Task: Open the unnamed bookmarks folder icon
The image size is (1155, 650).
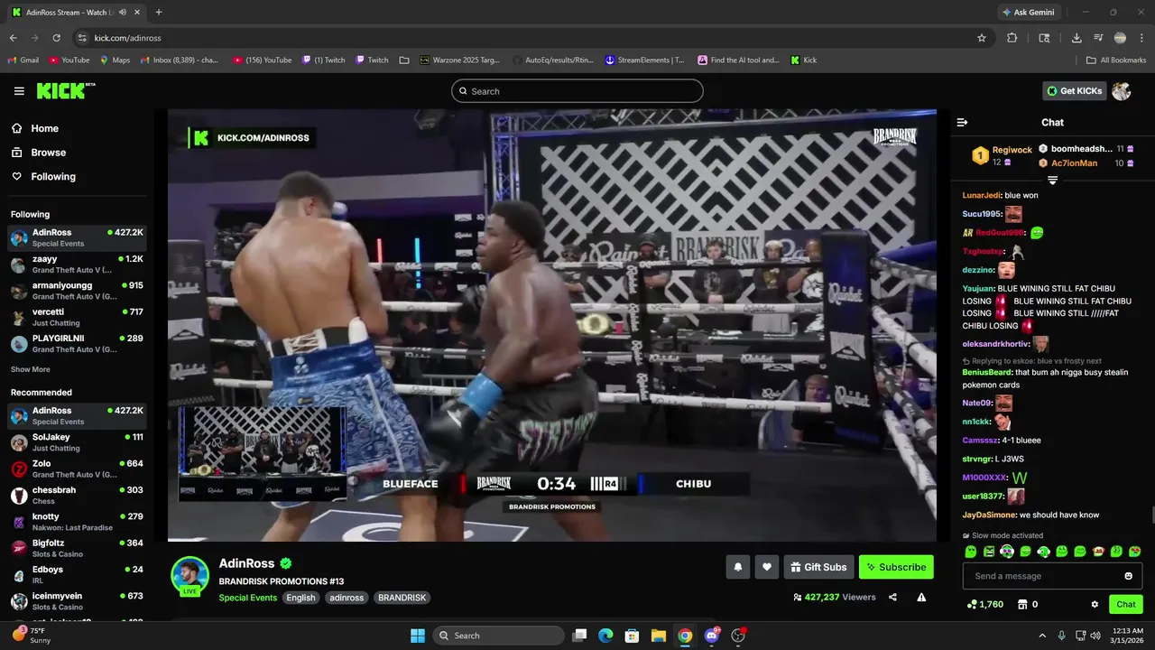Action: pyautogui.click(x=404, y=60)
